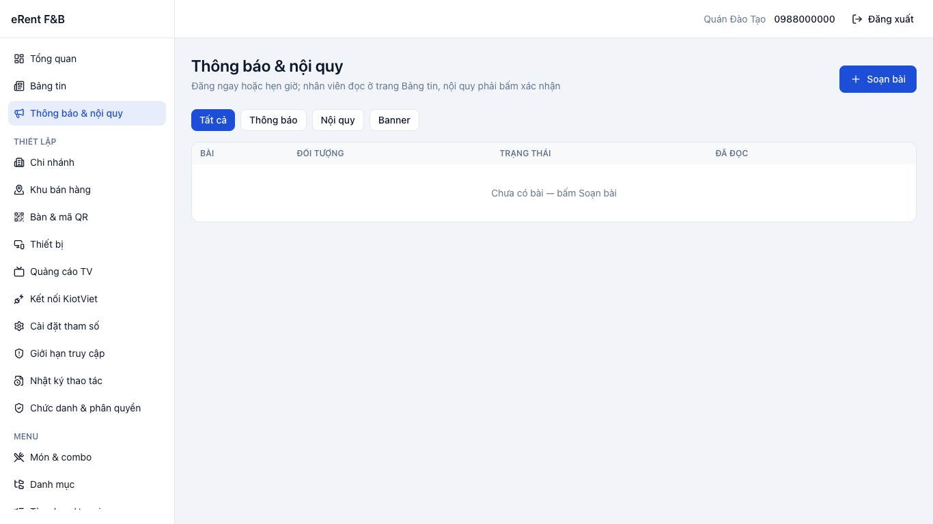Open Nhật ký thao tác

pyautogui.click(x=87, y=381)
